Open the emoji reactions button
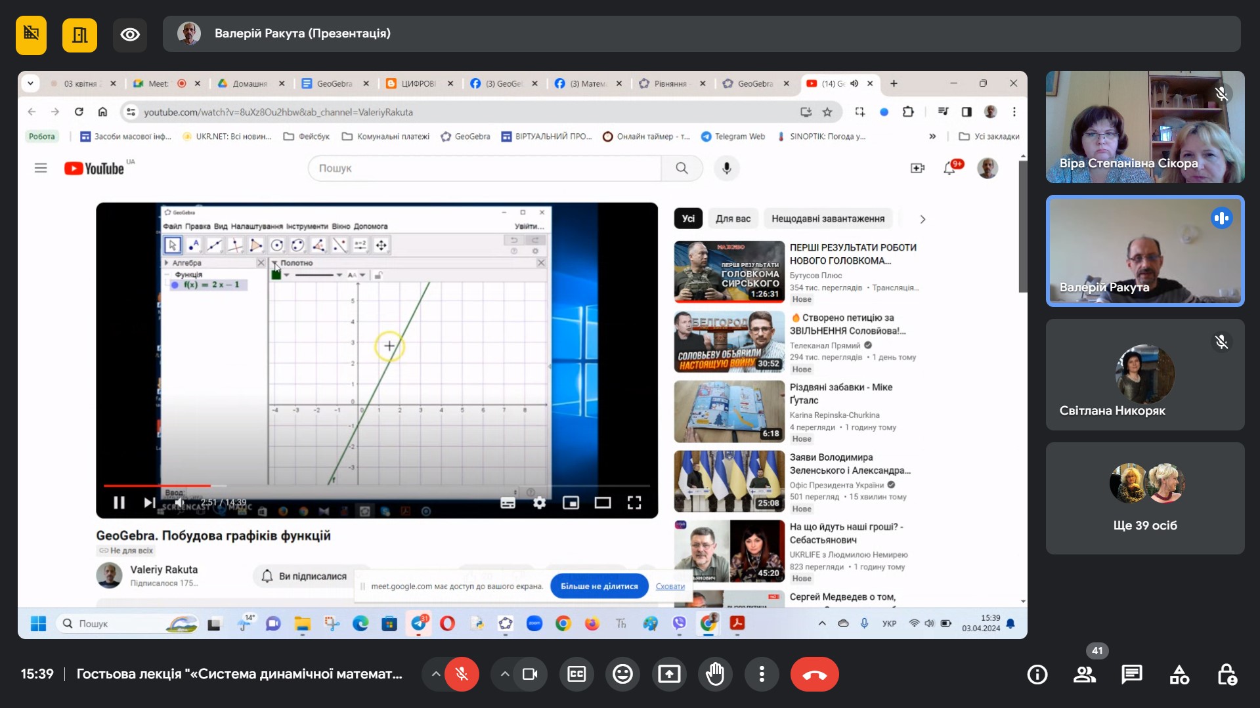The image size is (1260, 708). 622,674
